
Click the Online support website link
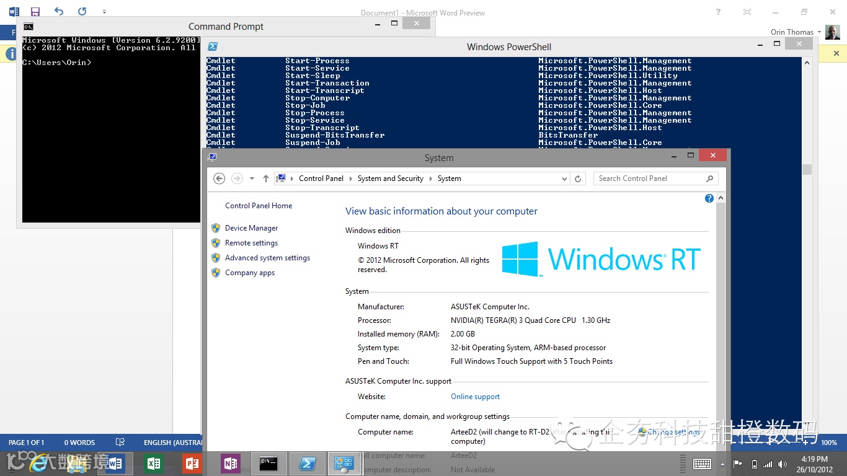click(475, 397)
